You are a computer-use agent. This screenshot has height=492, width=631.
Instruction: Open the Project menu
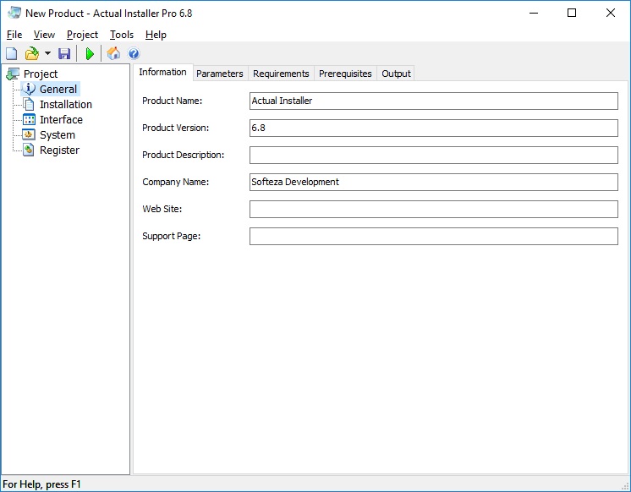[83, 35]
